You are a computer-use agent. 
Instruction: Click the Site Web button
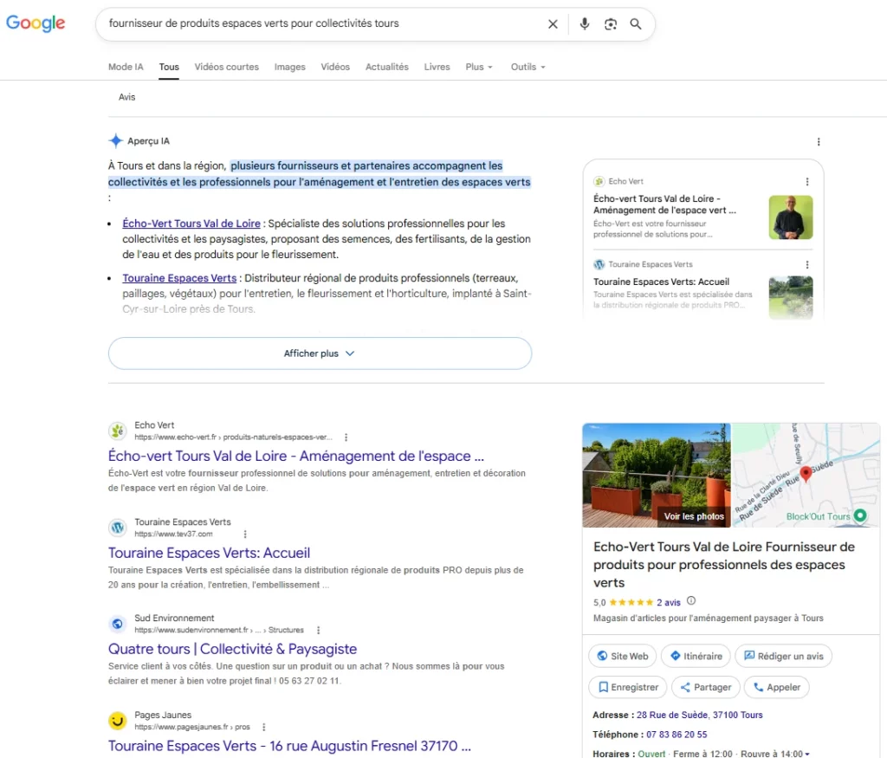pyautogui.click(x=622, y=656)
